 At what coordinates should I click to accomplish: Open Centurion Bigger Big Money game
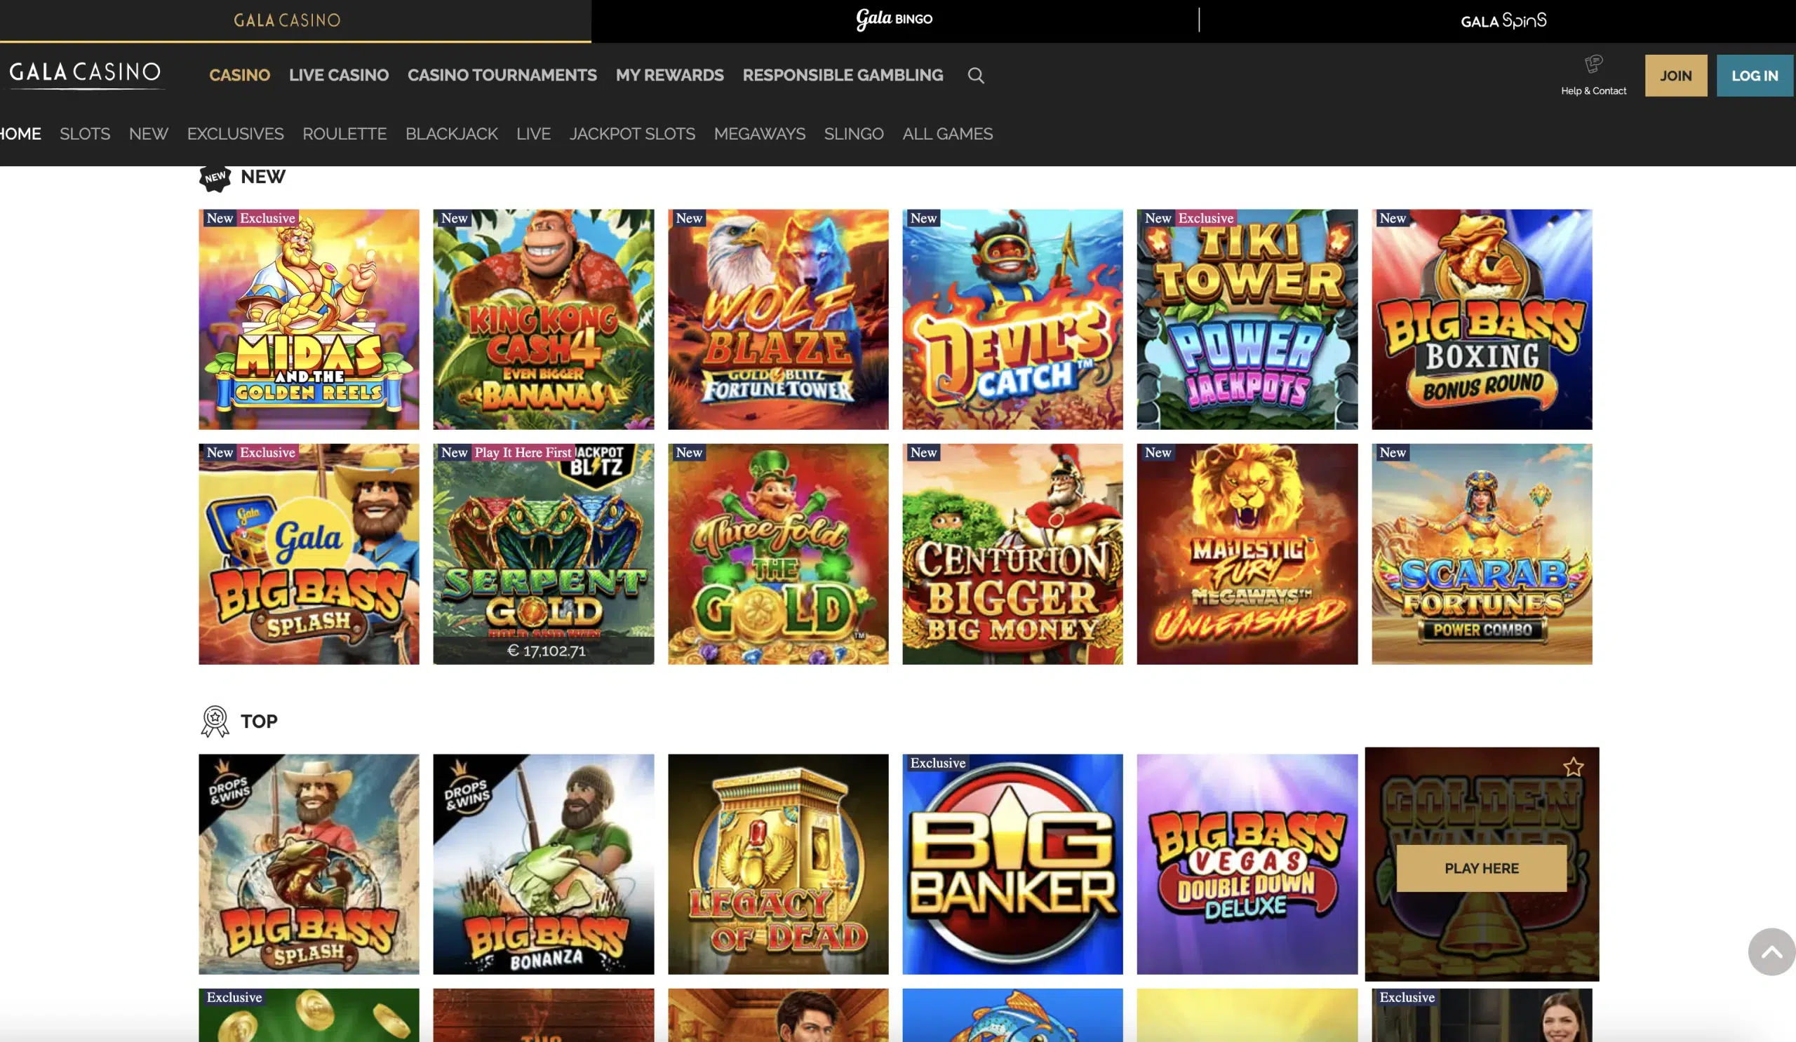tap(1013, 554)
